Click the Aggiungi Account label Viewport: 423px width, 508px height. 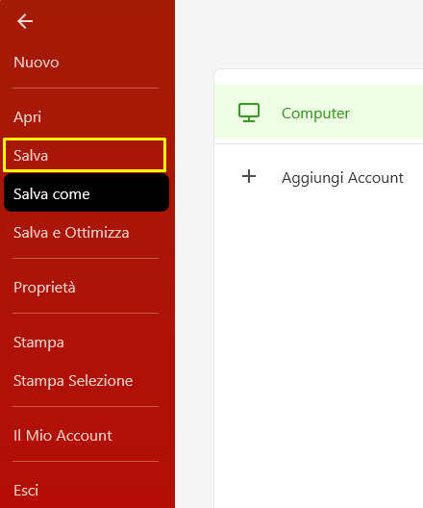pos(342,178)
